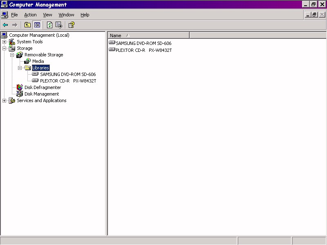
Task: Sort list by the Name column header
Action: click(149, 36)
